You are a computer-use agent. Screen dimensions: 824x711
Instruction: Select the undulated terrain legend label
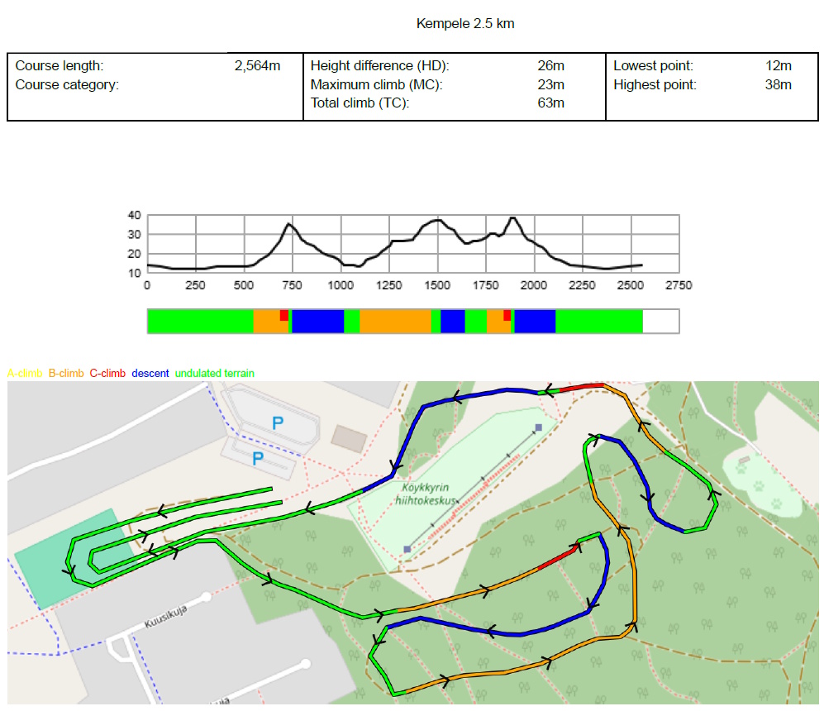click(215, 374)
